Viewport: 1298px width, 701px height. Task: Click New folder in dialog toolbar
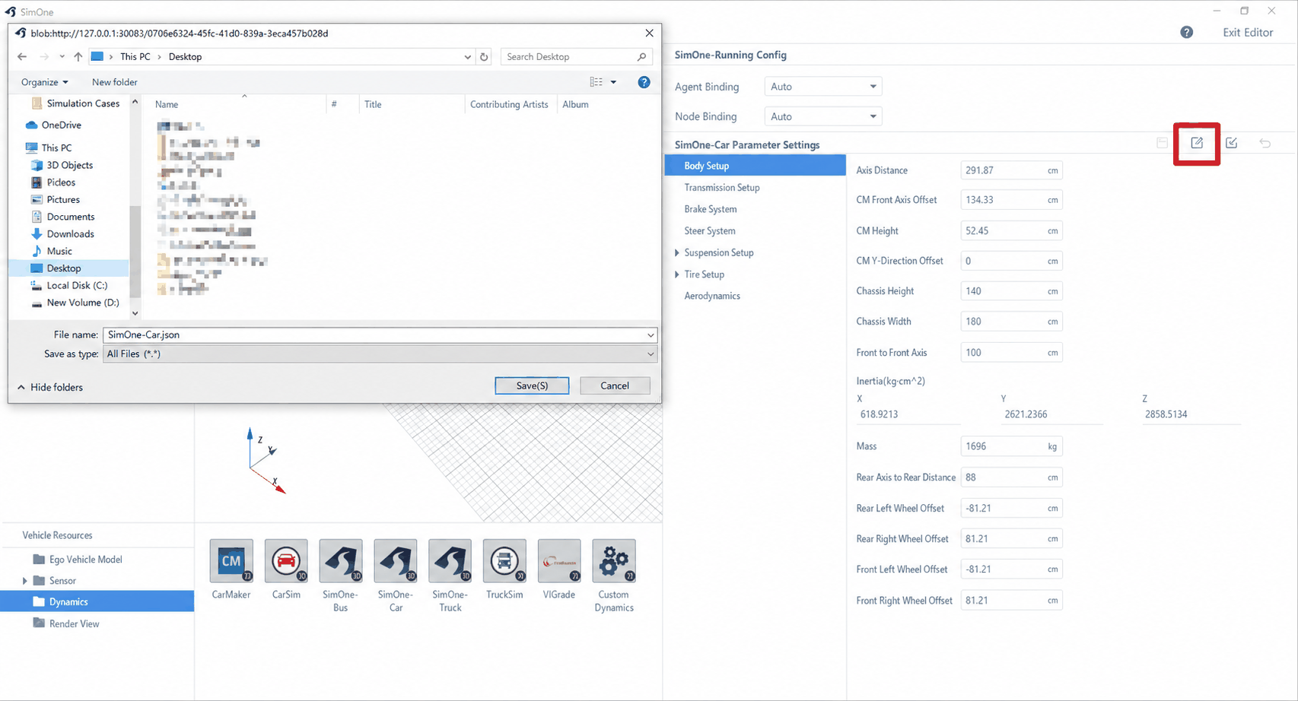[x=115, y=82]
